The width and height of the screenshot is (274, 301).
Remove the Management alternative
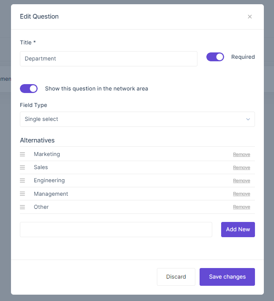coord(241,194)
